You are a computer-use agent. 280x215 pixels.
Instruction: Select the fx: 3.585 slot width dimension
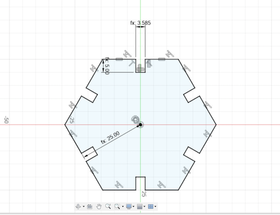coord(141,23)
